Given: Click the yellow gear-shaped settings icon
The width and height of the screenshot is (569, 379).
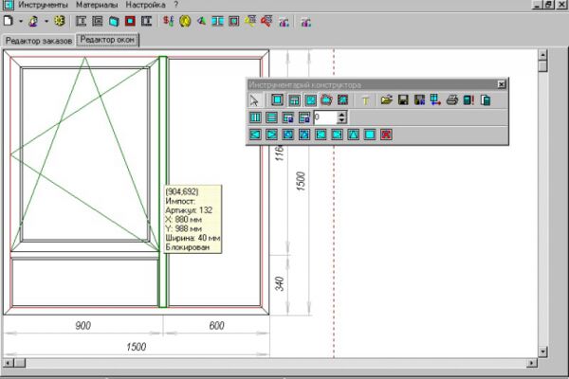Looking at the screenshot, I should [60, 21].
